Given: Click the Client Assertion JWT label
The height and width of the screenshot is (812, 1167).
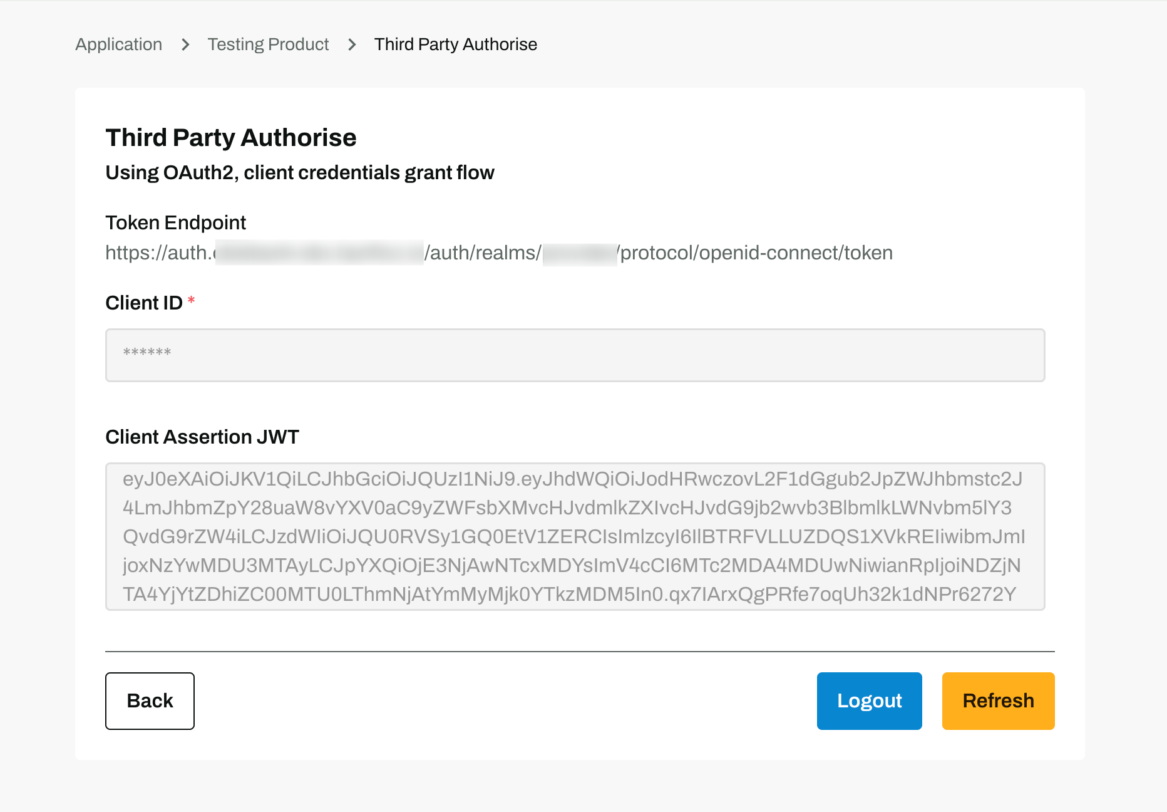Looking at the screenshot, I should pyautogui.click(x=202, y=437).
